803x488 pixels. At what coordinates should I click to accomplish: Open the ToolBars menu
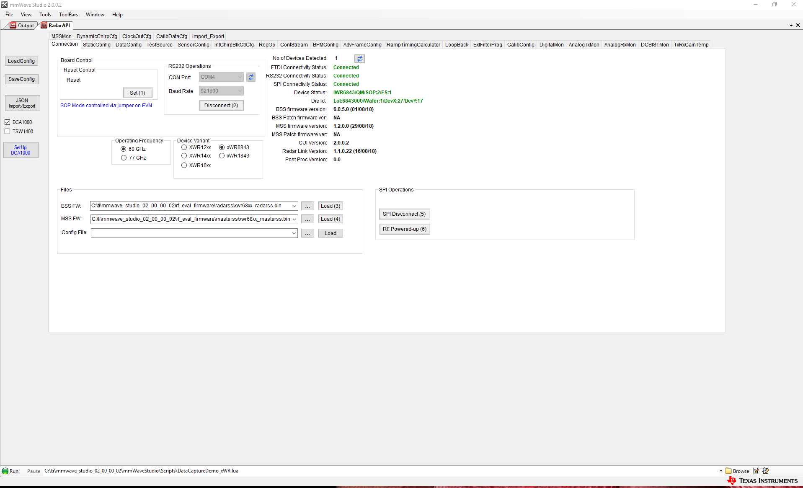click(x=68, y=15)
